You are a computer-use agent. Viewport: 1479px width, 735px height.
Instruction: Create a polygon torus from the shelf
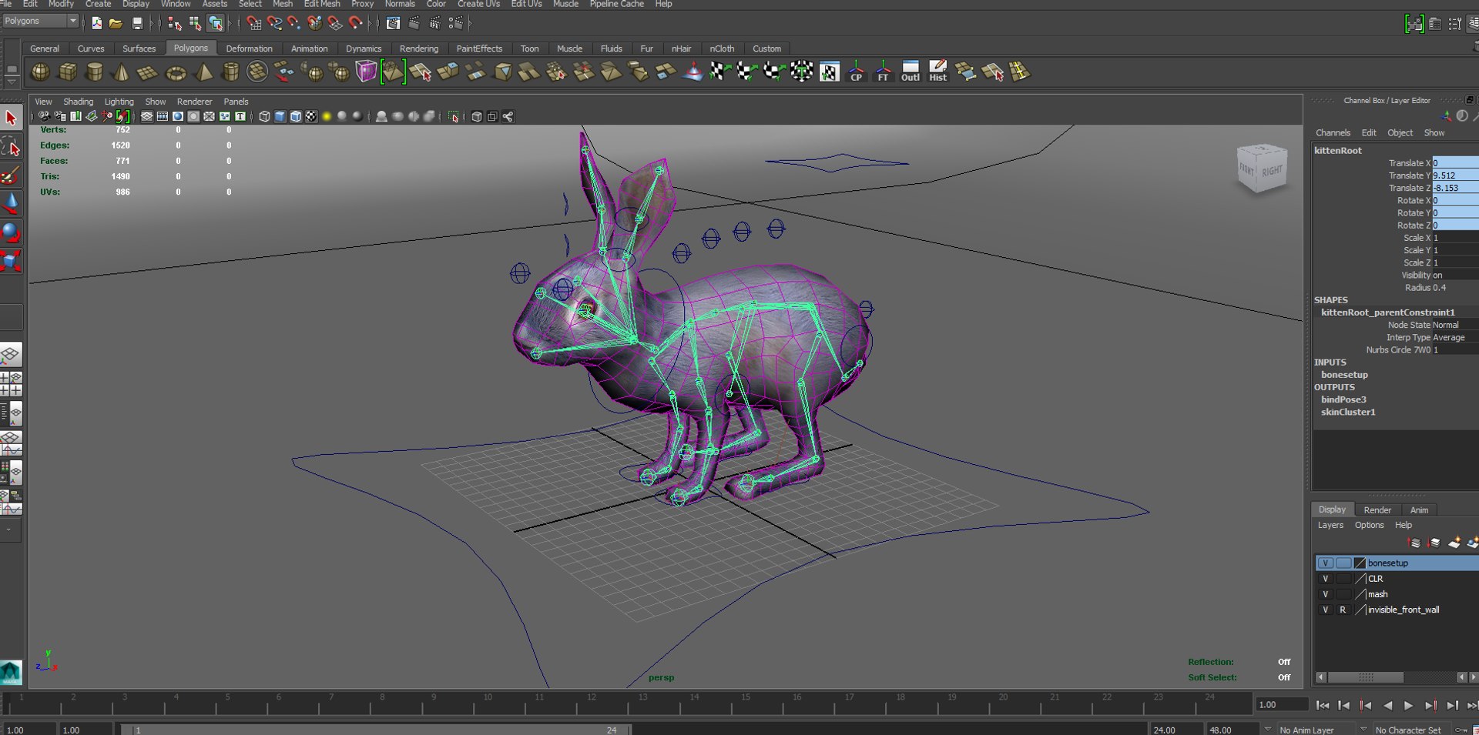click(176, 73)
